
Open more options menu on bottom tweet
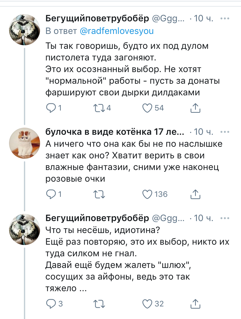225,218
